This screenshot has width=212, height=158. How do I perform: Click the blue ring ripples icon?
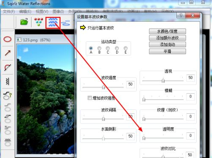[x=66, y=23]
